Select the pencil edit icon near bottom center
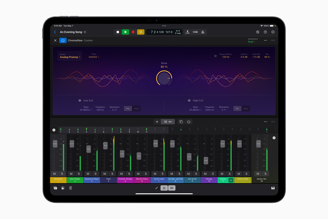The image size is (328, 219). tap(157, 188)
